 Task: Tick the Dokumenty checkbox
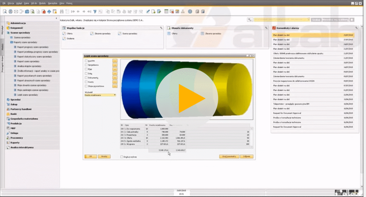click(x=86, y=77)
